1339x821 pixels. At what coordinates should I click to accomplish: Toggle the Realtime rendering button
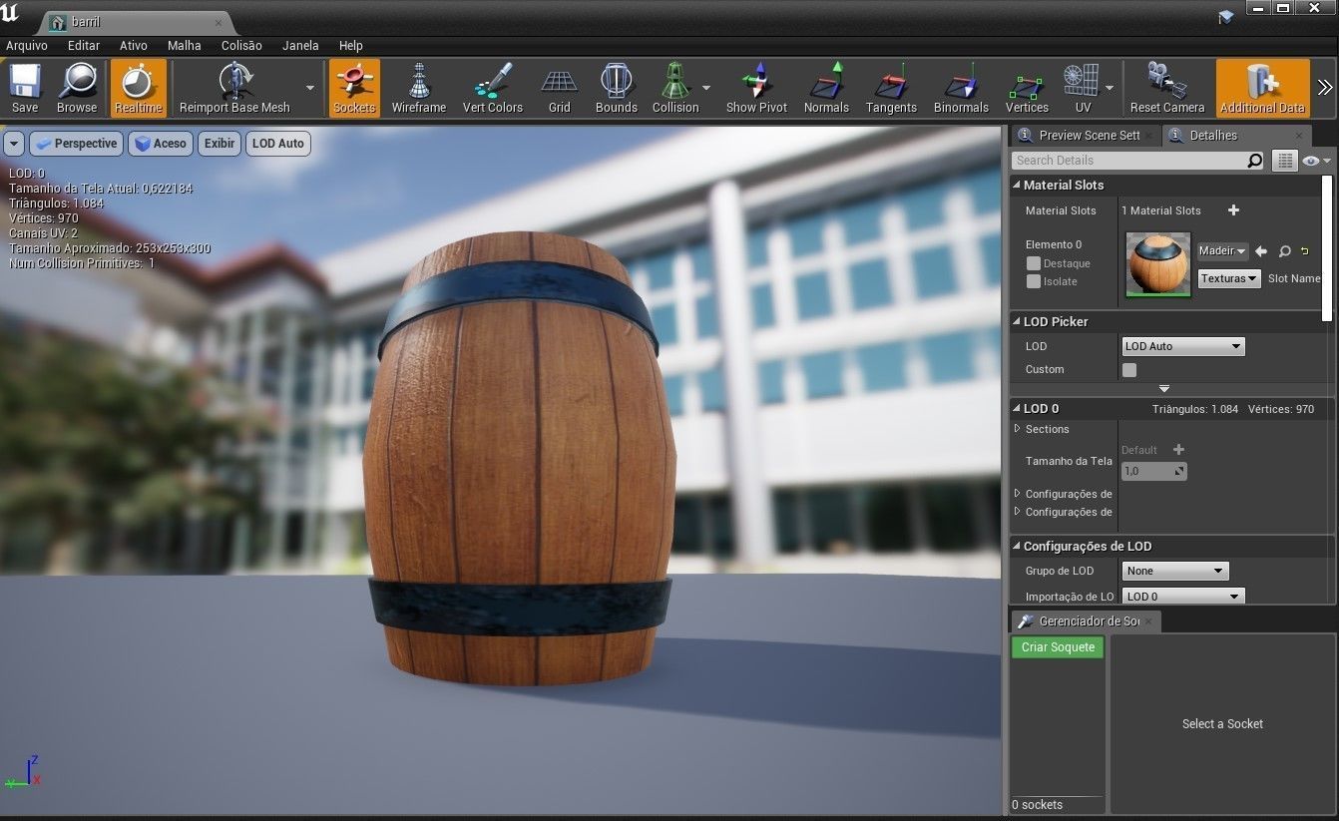(x=138, y=88)
